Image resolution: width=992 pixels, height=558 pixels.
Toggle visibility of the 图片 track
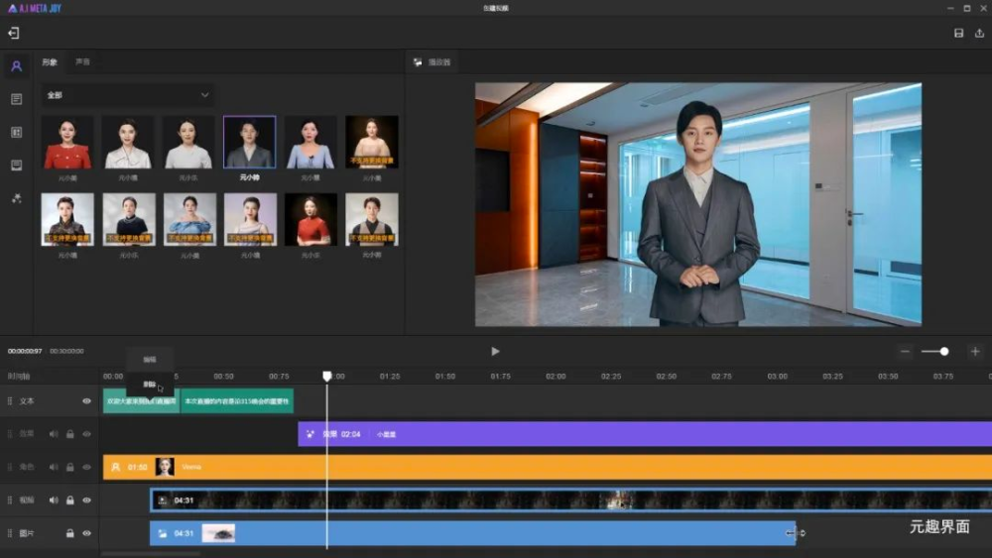pos(86,533)
